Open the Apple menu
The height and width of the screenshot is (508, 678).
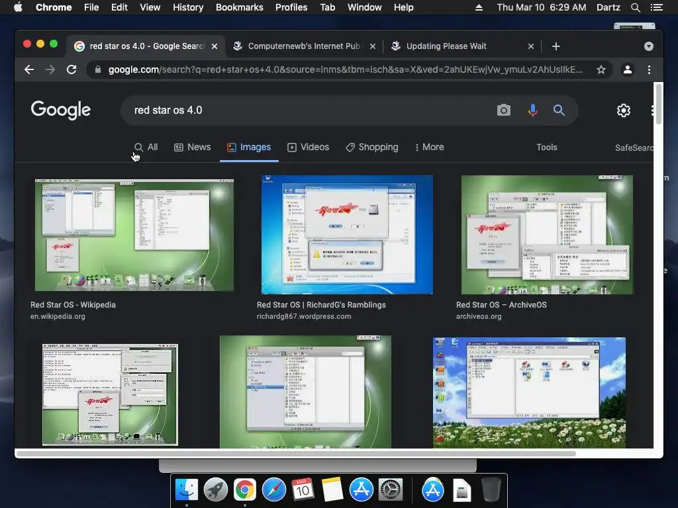pos(18,7)
